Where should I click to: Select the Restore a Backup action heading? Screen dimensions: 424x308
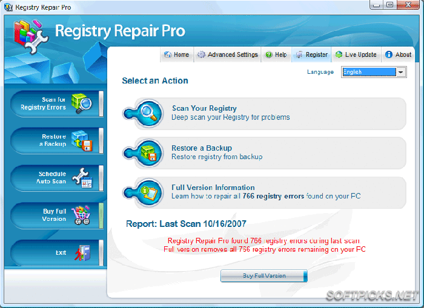pos(202,148)
